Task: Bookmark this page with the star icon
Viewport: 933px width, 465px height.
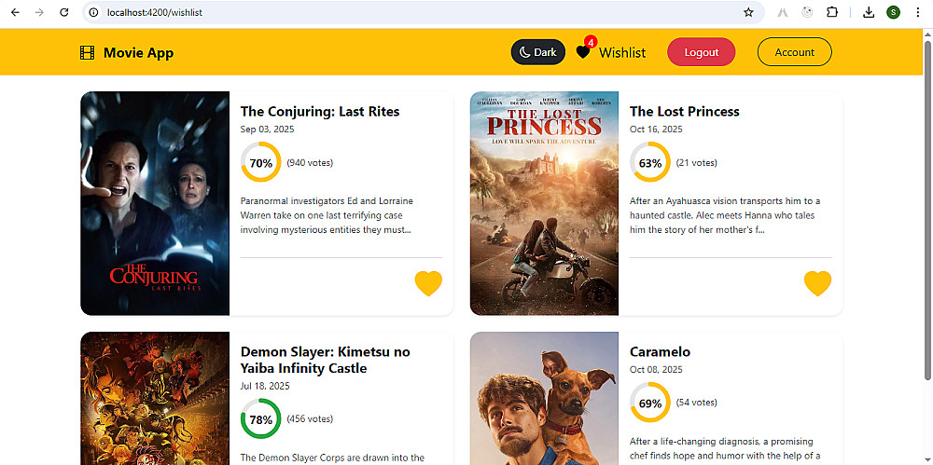Action: tap(748, 12)
